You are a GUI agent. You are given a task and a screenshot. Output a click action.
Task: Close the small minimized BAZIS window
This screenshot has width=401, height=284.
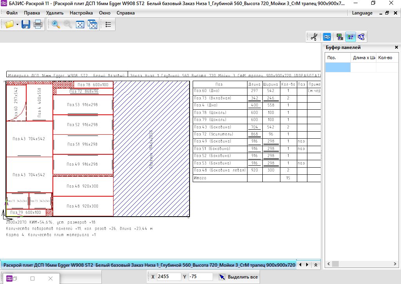click(51, 279)
